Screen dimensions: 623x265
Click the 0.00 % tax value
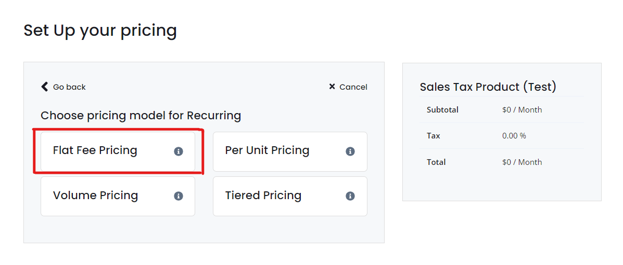tap(514, 136)
